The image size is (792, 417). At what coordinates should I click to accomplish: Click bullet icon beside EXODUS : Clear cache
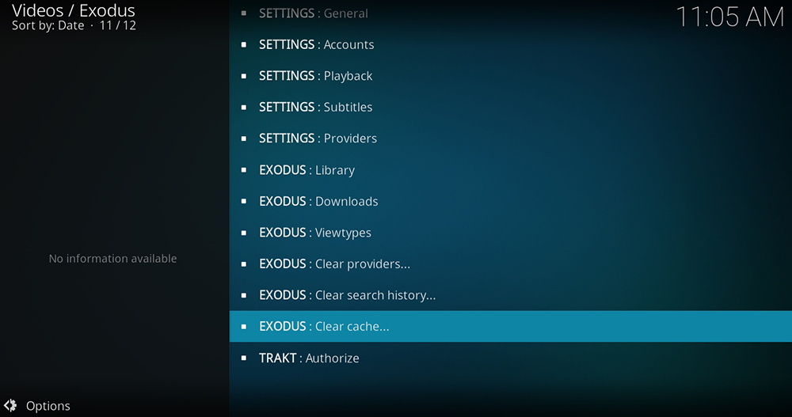click(x=244, y=327)
